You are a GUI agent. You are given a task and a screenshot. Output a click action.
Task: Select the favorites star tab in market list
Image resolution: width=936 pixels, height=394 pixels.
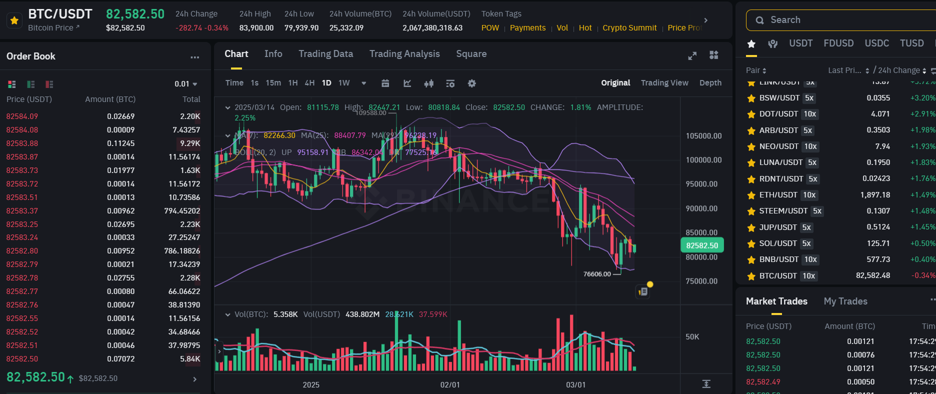click(751, 44)
